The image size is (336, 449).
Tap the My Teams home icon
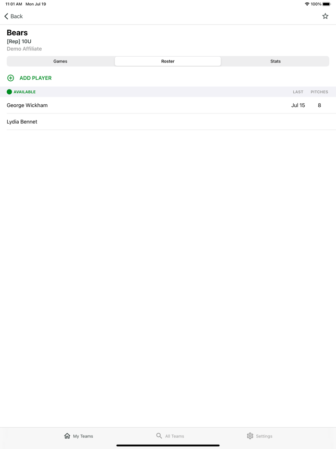(x=67, y=436)
